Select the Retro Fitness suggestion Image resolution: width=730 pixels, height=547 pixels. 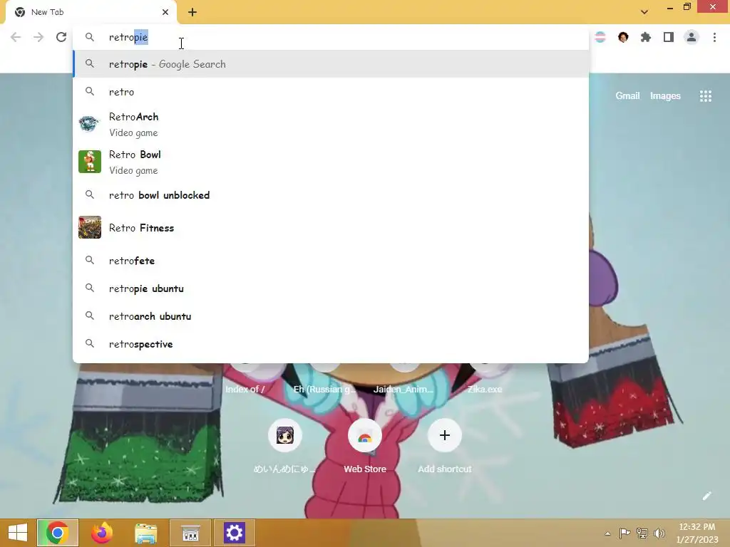tap(331, 227)
